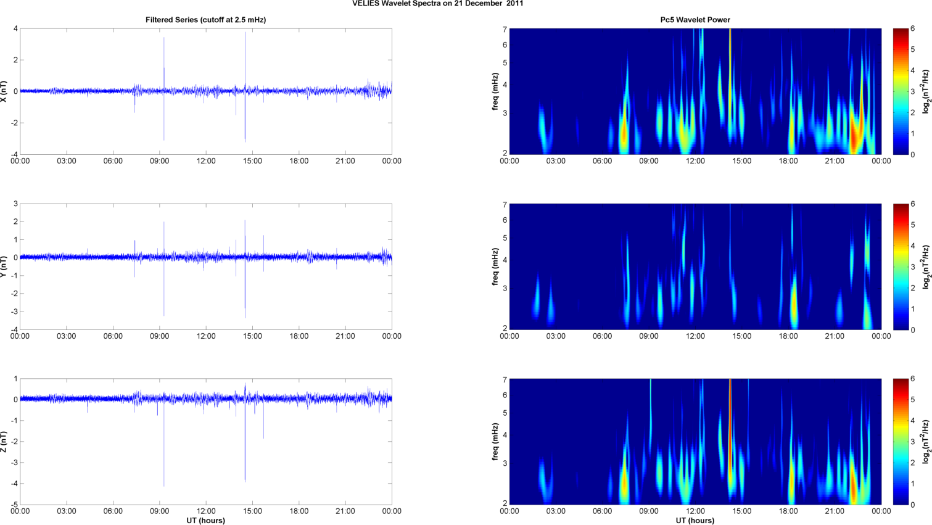932x525 pixels.
Task: Click 7 frequency tick on top wavelet plot
Action: (x=505, y=30)
